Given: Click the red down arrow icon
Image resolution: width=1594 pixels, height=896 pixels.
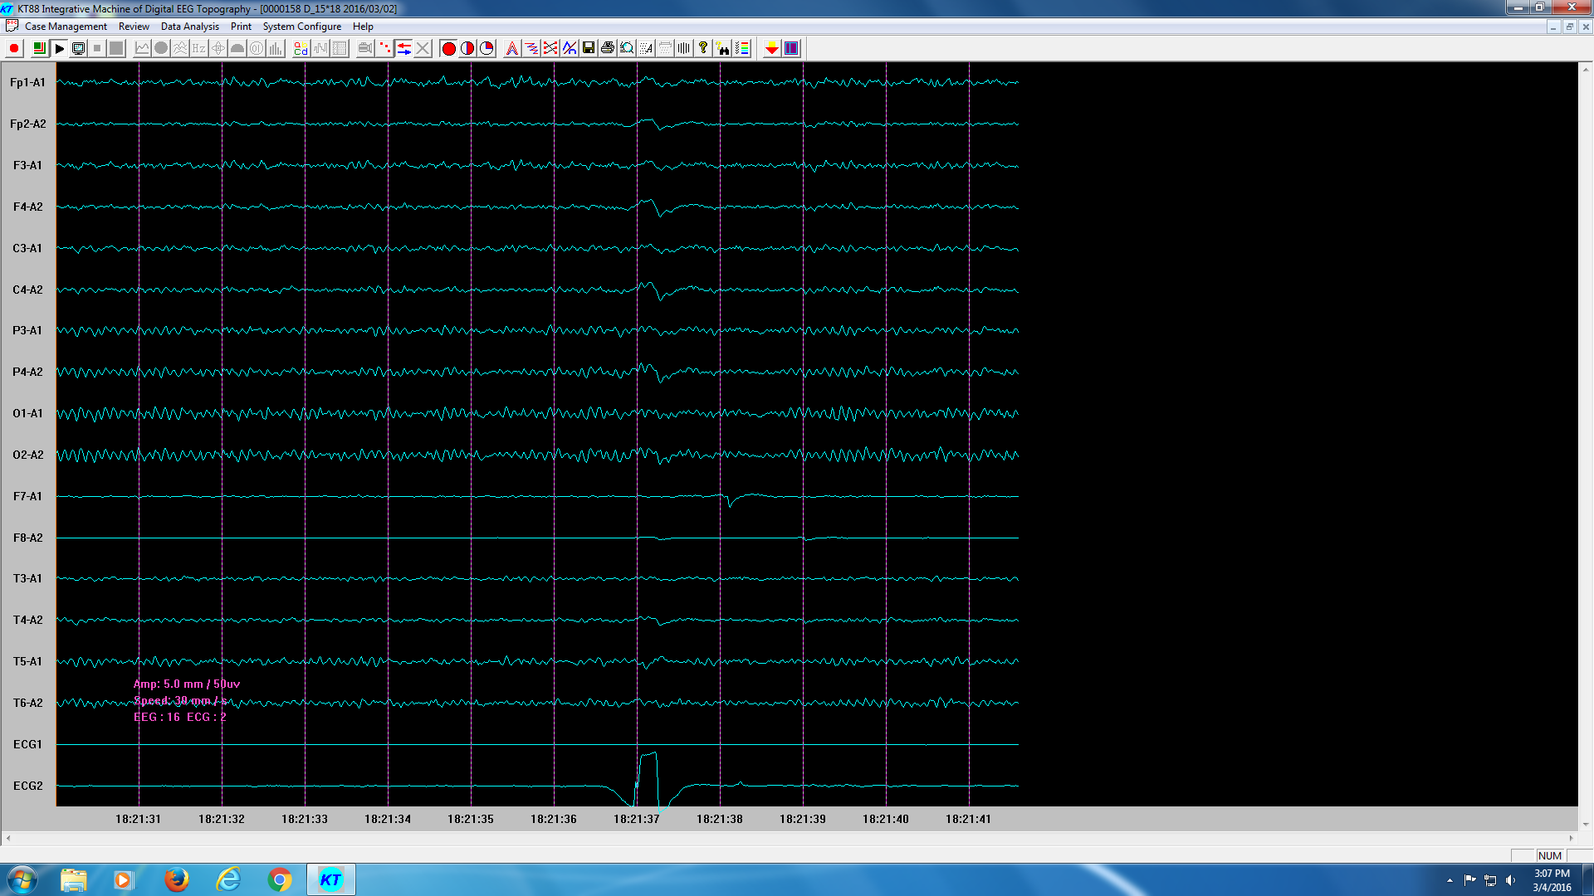Looking at the screenshot, I should [772, 48].
